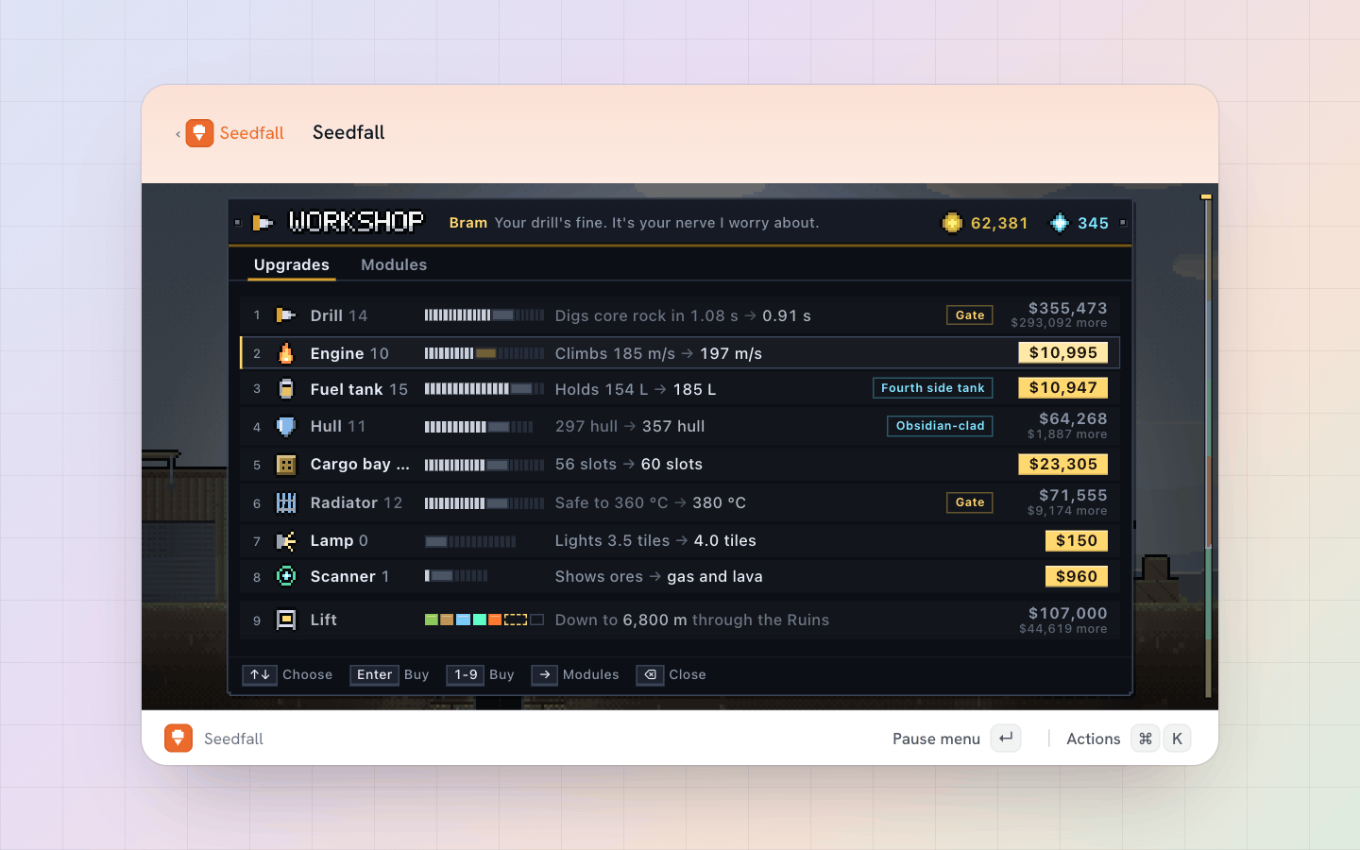1360x850 pixels.
Task: Buy the Lamp upgrade for $150
Action: click(1077, 541)
